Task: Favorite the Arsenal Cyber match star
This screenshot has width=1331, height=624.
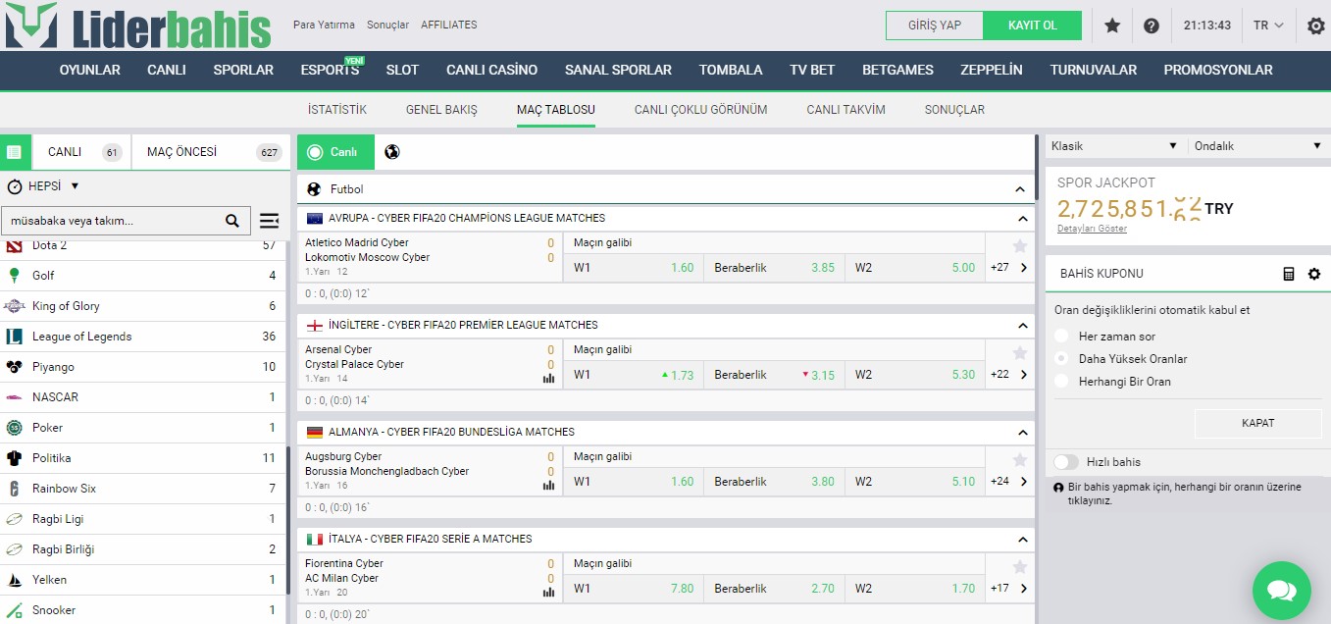Action: click(1020, 353)
